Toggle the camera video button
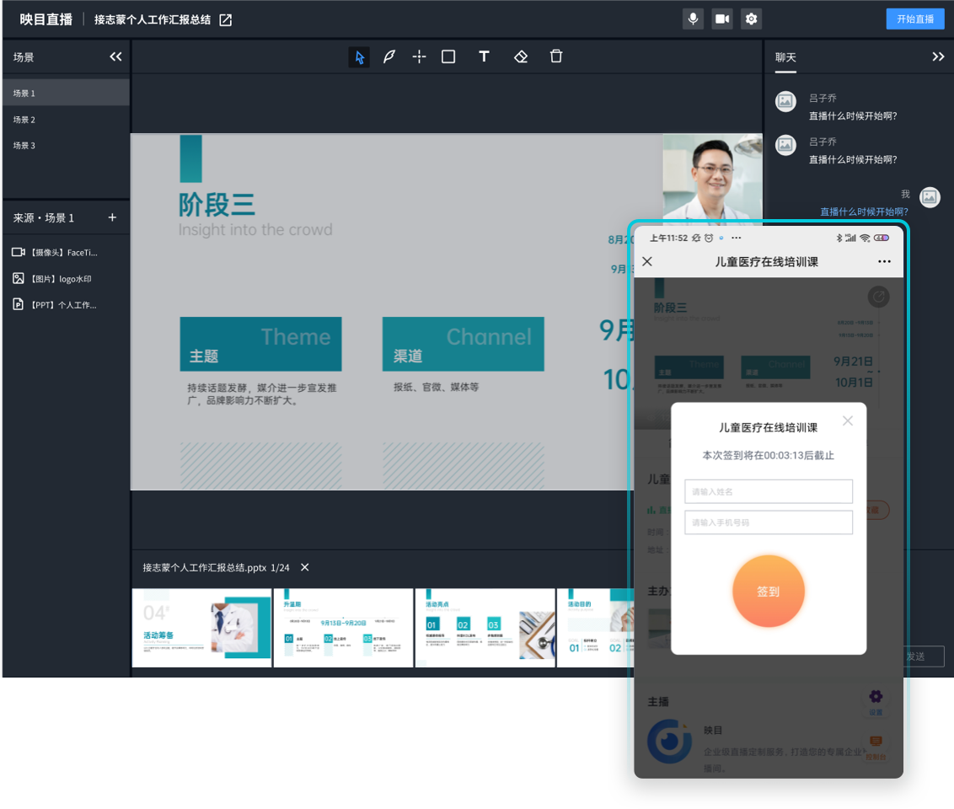Image resolution: width=954 pixels, height=809 pixels. click(x=722, y=19)
